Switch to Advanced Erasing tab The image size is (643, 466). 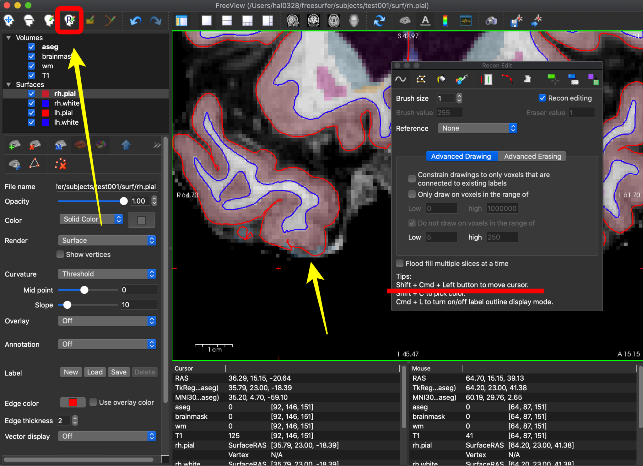pos(532,156)
